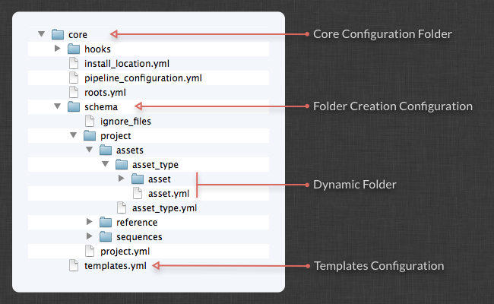This screenshot has height=304, width=494.
Task: Expand the hooks folder disclosure triangle
Action: (x=58, y=49)
